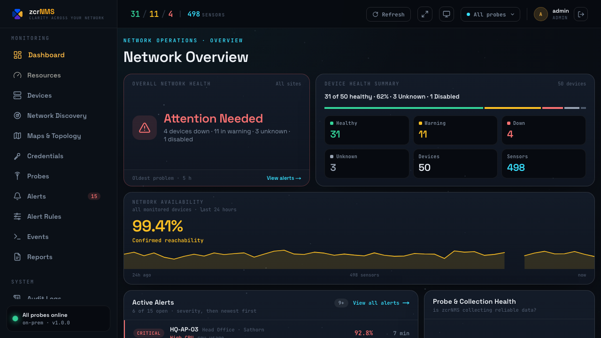Open the Sensors 498 card
Screen dimensions: 601x338
[x=544, y=163]
